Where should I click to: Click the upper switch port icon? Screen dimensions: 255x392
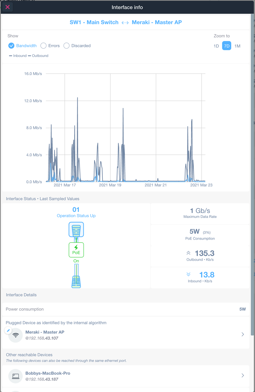pos(76,230)
